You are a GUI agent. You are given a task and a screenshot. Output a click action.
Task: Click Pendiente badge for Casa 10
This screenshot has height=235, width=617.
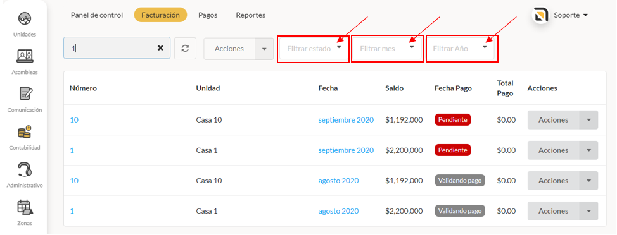[x=453, y=119]
